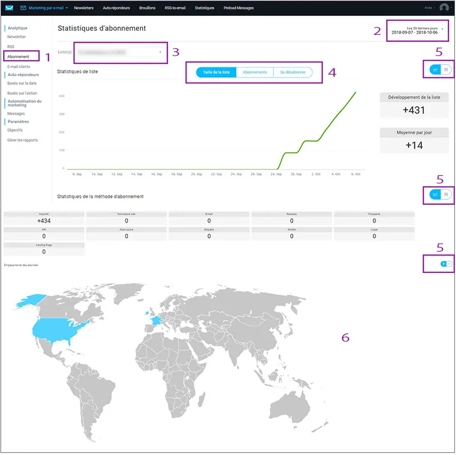Click the Statistiques de la méthode d'abonnement heading

[x=100, y=196]
